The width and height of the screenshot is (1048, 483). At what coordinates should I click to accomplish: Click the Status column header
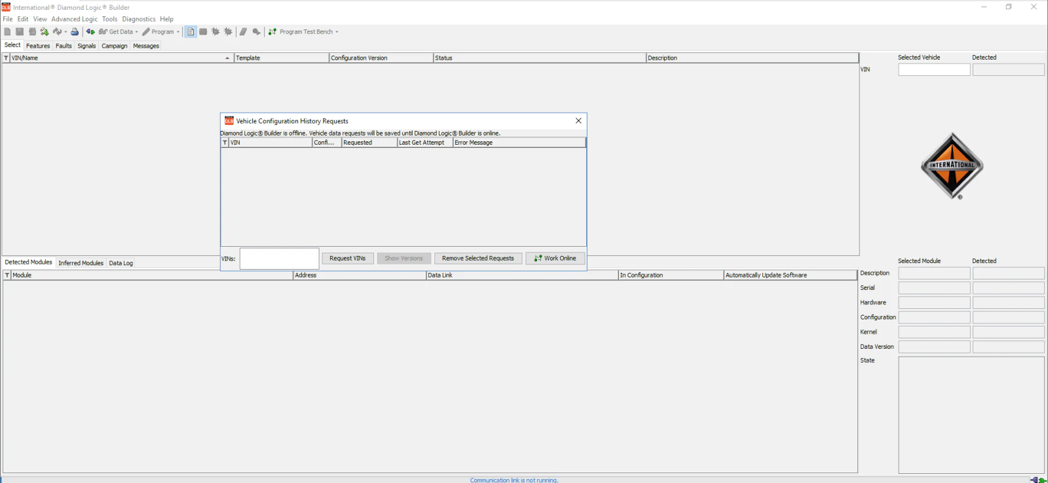(540, 58)
